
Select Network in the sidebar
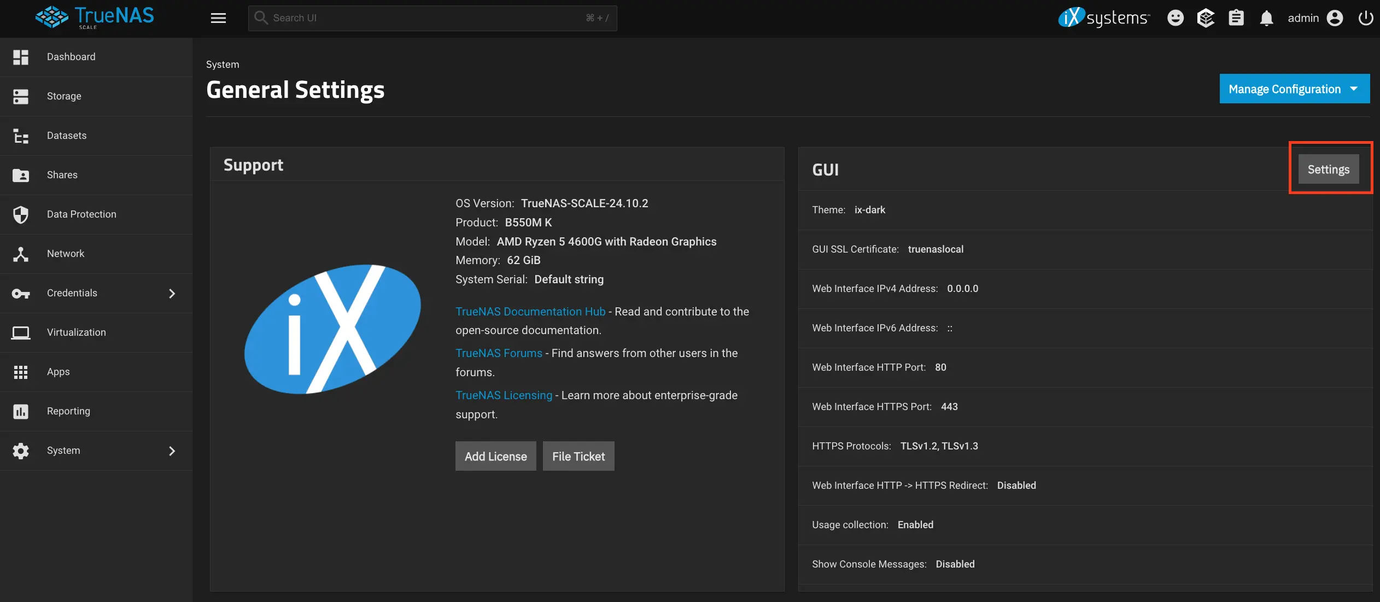tap(66, 253)
